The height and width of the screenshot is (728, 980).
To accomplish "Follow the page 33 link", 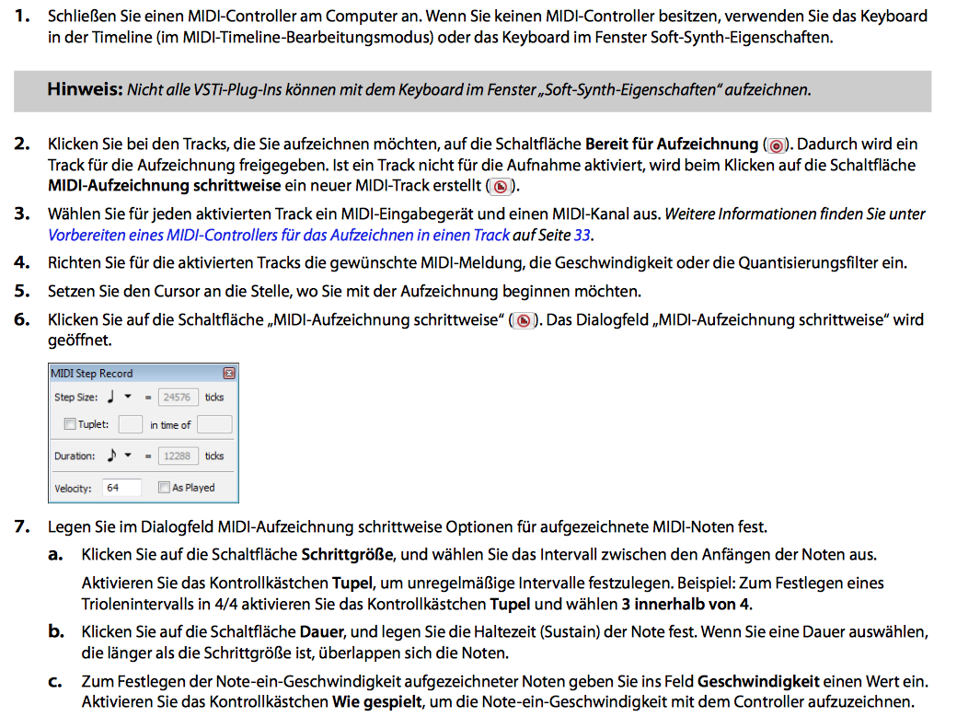I will point(582,235).
